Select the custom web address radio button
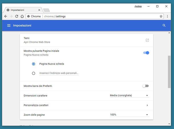 tap(33, 73)
